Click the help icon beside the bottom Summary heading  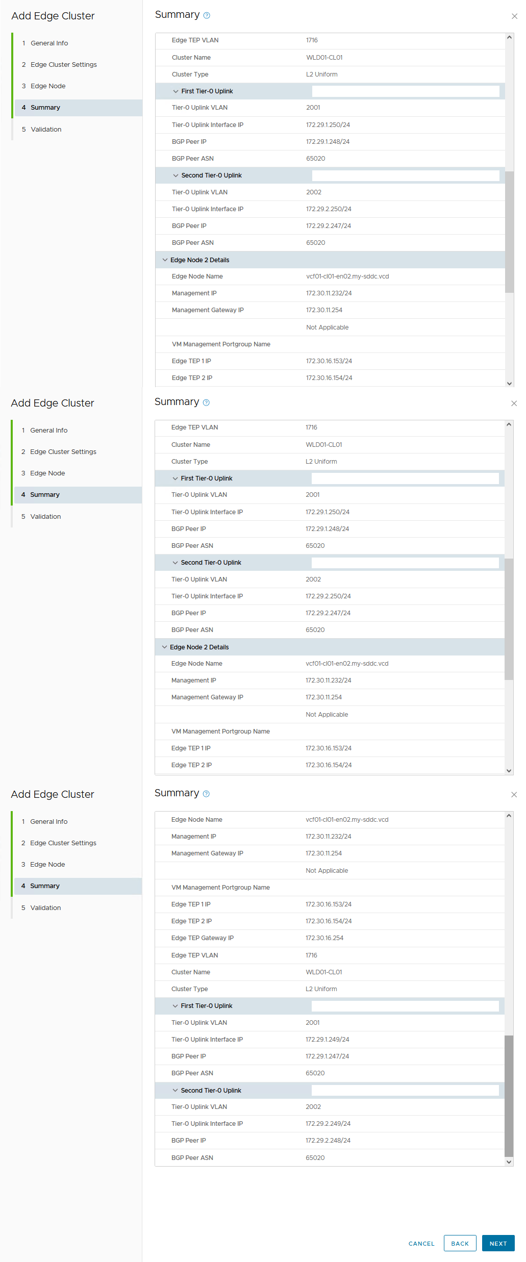pos(206,794)
